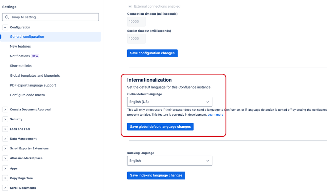Expand the Scroll Documents section
The height and width of the screenshot is (191, 327).
coord(5,188)
